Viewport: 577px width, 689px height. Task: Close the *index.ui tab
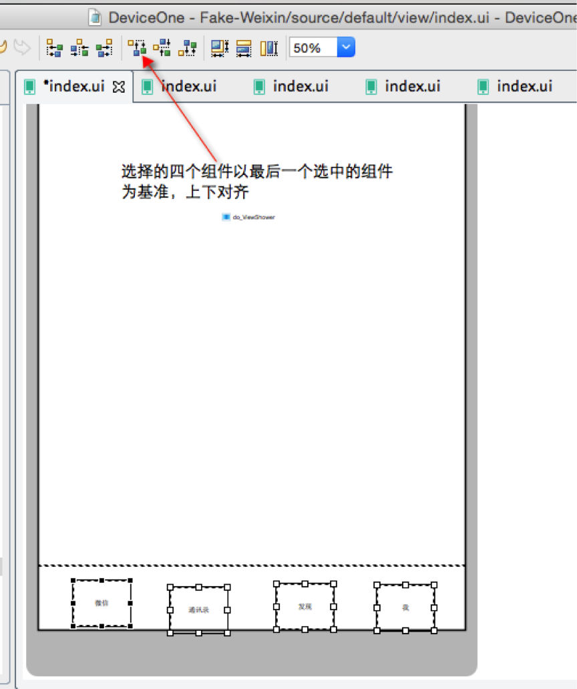119,87
